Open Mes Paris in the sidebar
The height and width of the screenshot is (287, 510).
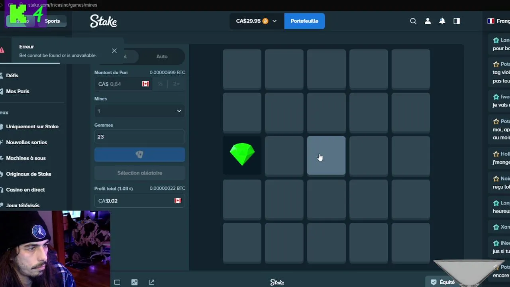18,91
